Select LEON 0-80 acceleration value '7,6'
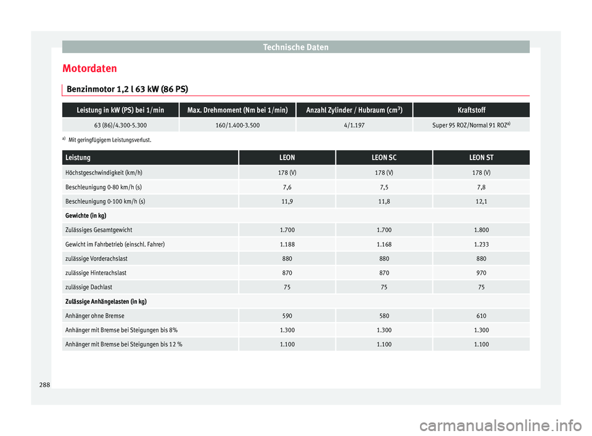Viewport: 592px width, 436px height. click(287, 187)
